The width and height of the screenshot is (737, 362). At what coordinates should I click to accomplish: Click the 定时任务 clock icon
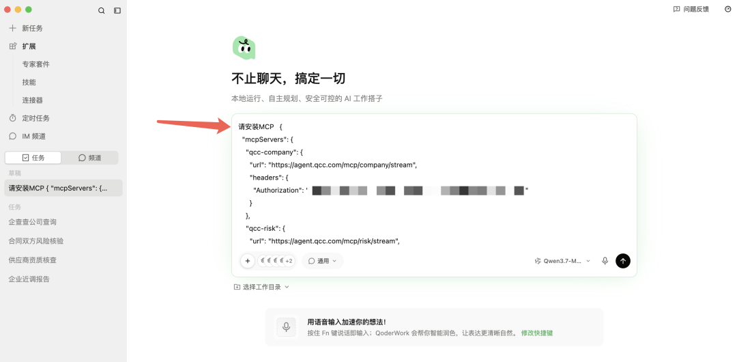click(x=13, y=118)
